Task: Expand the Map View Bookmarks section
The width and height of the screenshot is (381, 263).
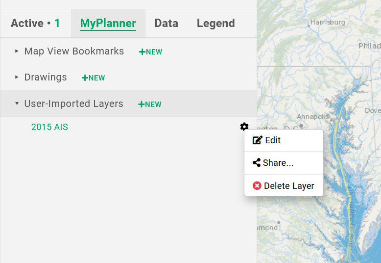Action: pyautogui.click(x=17, y=51)
